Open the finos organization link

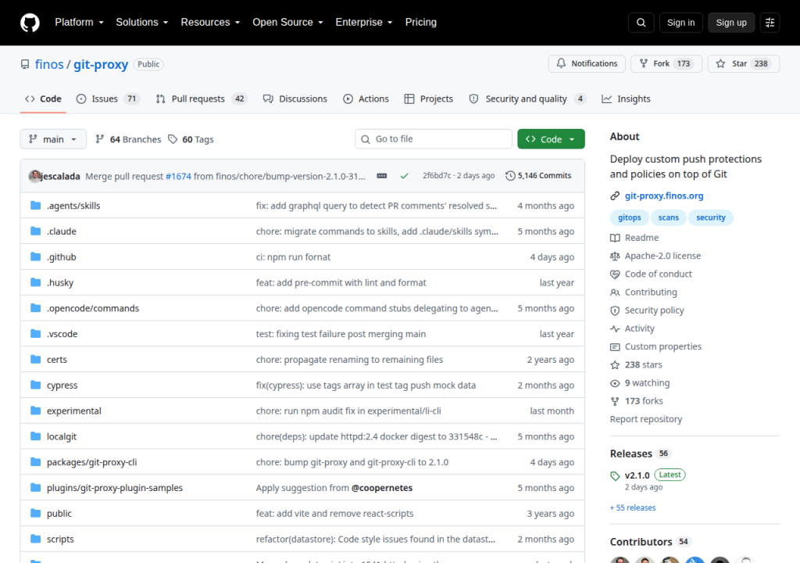tap(49, 64)
